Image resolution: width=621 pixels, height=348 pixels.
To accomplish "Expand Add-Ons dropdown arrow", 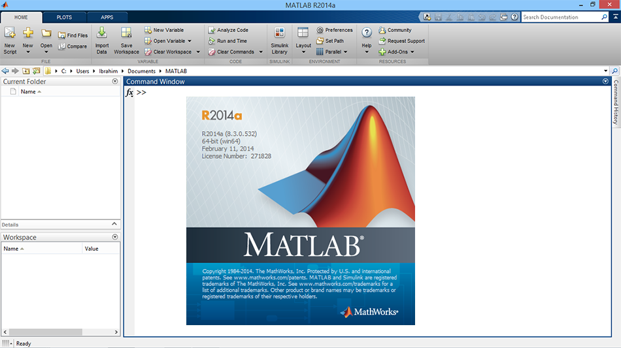I will 412,52.
